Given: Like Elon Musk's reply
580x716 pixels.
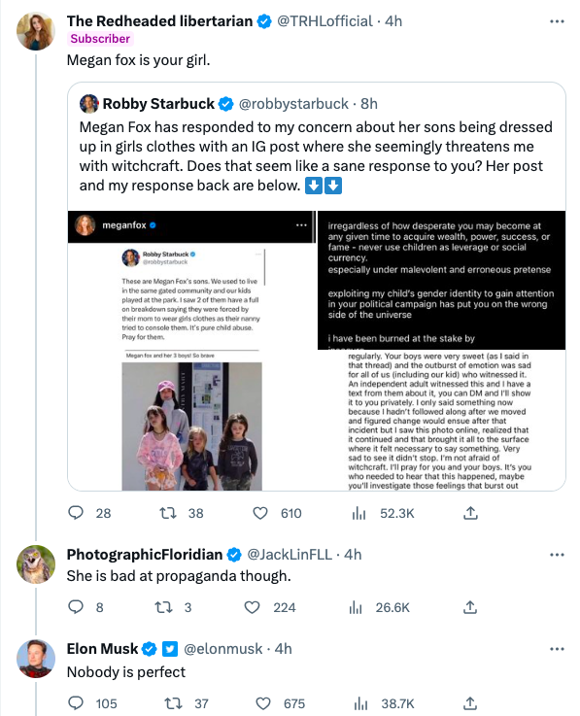Looking at the screenshot, I should click(263, 703).
